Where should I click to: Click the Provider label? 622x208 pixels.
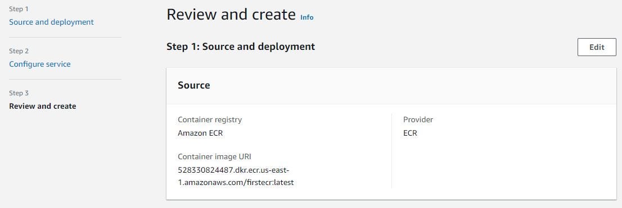tap(418, 119)
